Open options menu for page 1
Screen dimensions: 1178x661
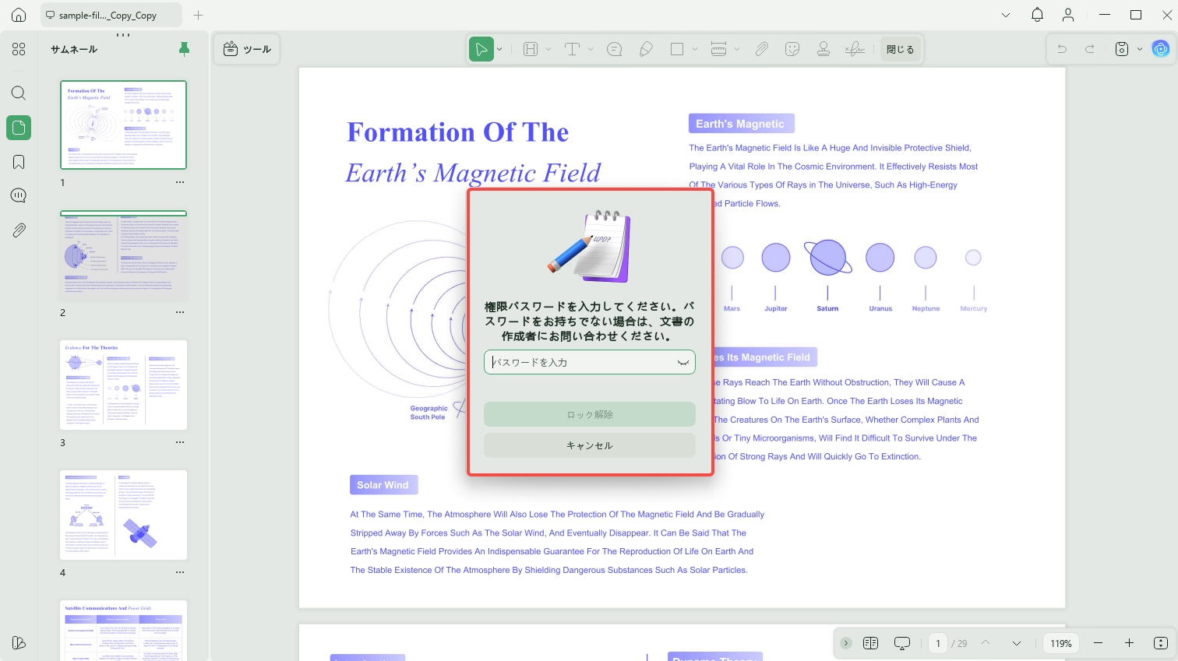tap(180, 182)
